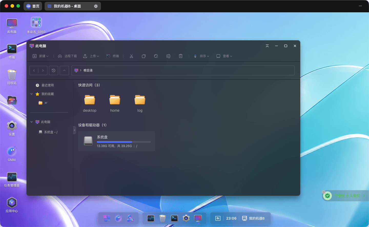The height and width of the screenshot is (227, 369).
Task: Open the 上传 dropdown
Action: tap(91, 56)
